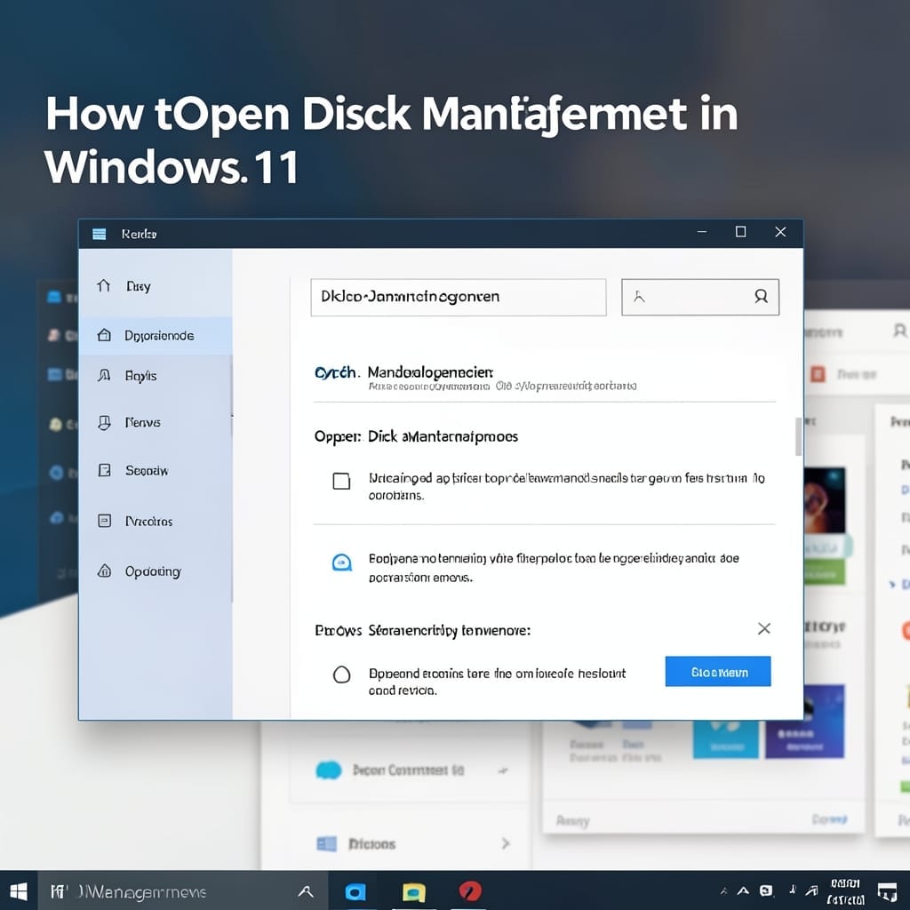The width and height of the screenshot is (910, 910).
Task: Open the Floyiis sidebar item
Action: (x=156, y=376)
